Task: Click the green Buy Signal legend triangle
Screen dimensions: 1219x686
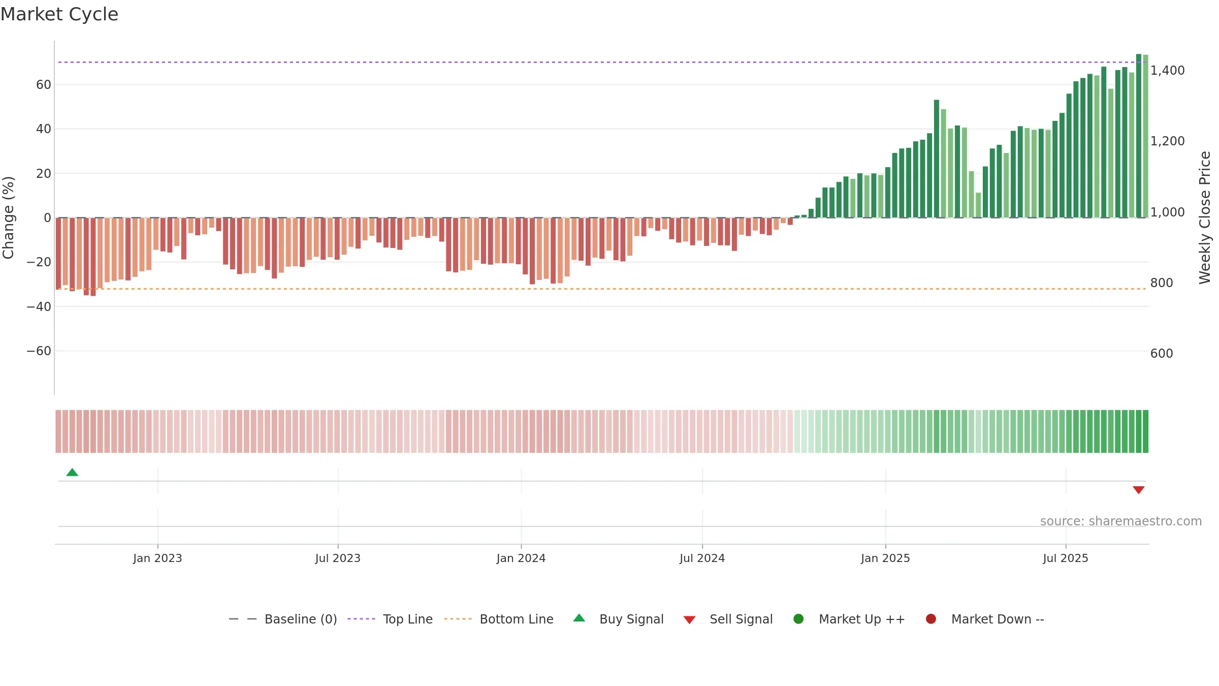Action: [579, 618]
